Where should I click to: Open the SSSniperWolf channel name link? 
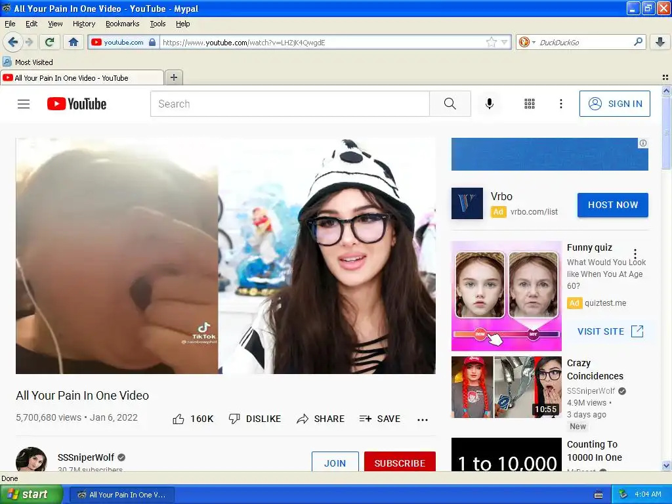point(86,457)
